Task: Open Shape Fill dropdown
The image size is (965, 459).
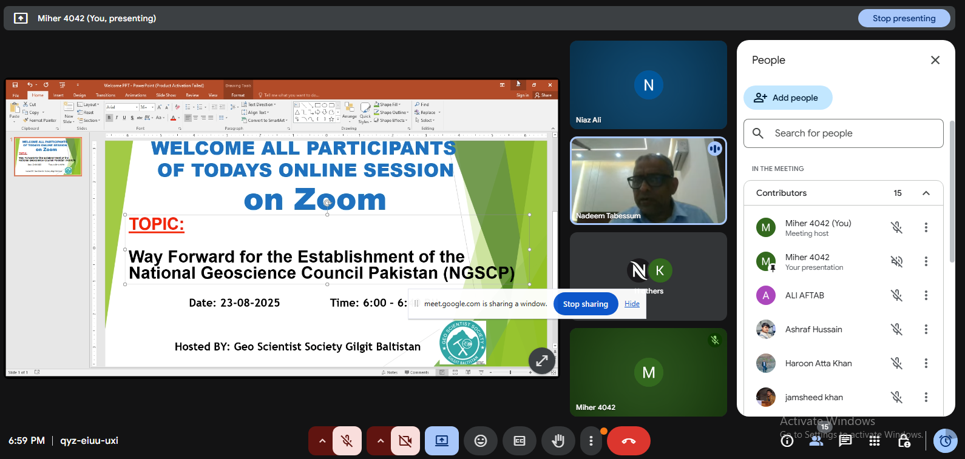Action: click(x=387, y=104)
